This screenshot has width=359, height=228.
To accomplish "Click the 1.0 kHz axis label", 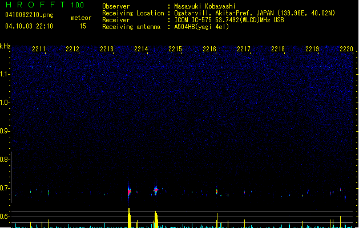I will (x=5, y=103).
